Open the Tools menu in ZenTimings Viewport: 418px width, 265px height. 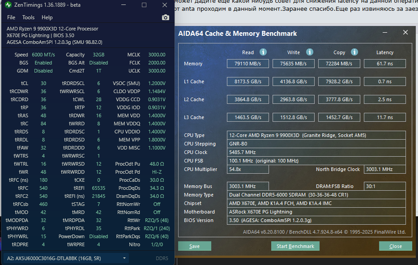(28, 17)
